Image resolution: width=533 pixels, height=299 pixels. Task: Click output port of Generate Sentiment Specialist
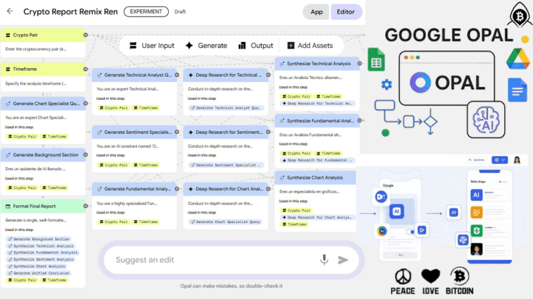(x=177, y=132)
